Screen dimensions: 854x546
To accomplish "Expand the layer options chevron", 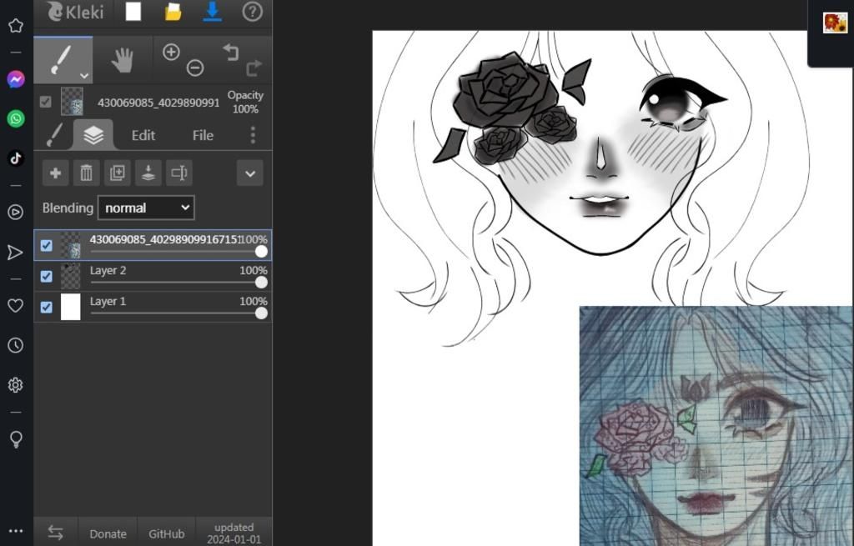I will [250, 173].
